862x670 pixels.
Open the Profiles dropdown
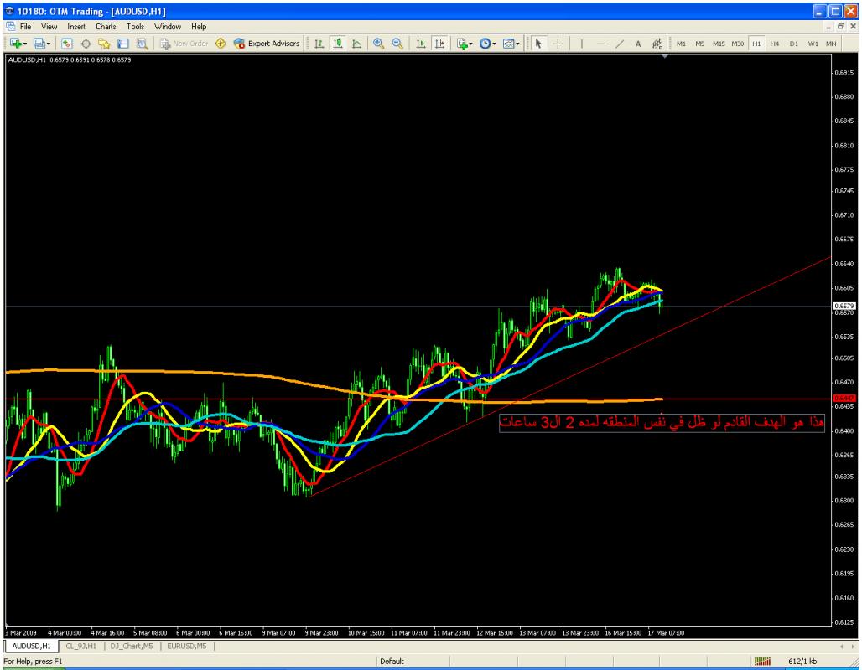tap(42, 44)
